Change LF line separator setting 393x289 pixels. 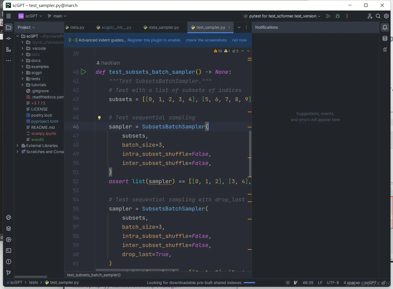click(320, 283)
